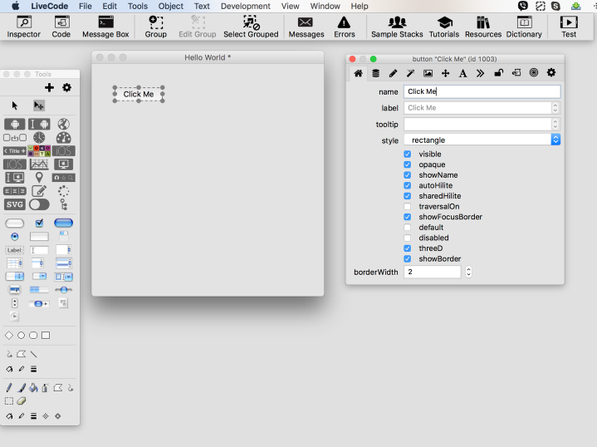The image size is (597, 447).
Task: Switch to Colors (pencil) inspector tab
Action: 393,73
